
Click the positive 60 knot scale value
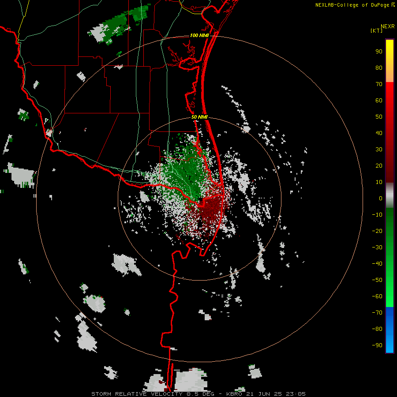tap(379, 101)
